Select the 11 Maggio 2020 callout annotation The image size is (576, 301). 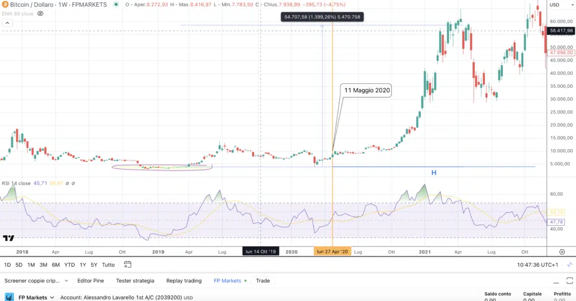coord(367,91)
